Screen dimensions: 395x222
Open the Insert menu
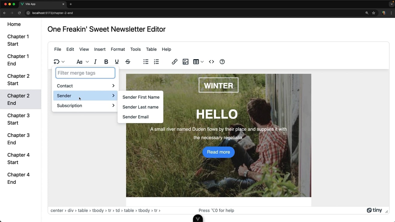100,49
